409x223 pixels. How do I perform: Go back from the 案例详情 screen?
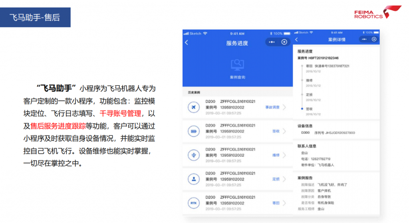[297, 39]
